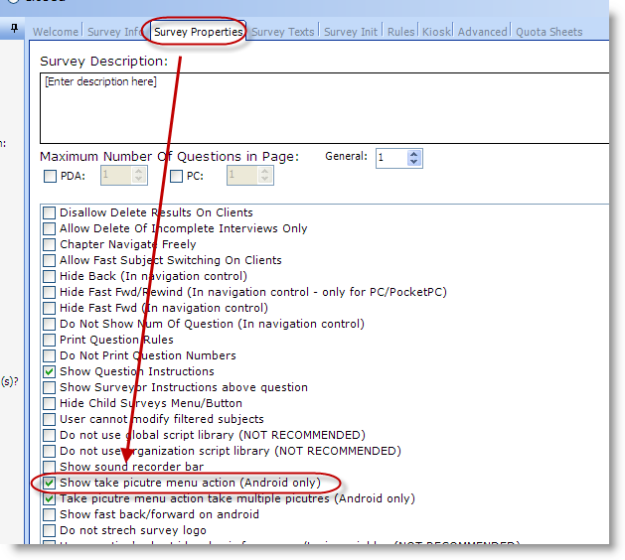The height and width of the screenshot is (560, 625).
Task: Go to the Rules tab
Action: (x=400, y=32)
